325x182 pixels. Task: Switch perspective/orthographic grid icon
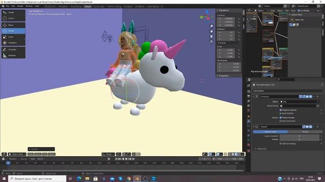tap(211, 41)
